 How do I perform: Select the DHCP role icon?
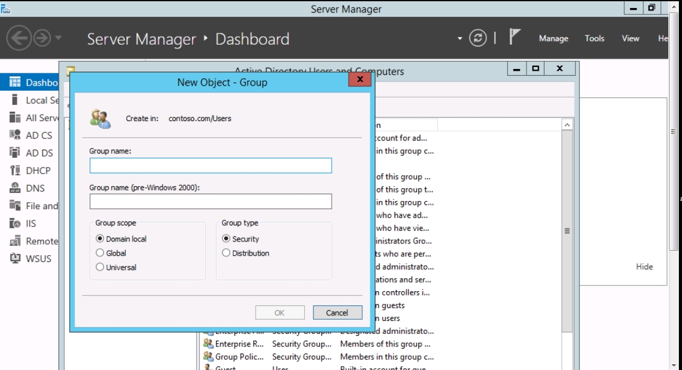pos(15,170)
